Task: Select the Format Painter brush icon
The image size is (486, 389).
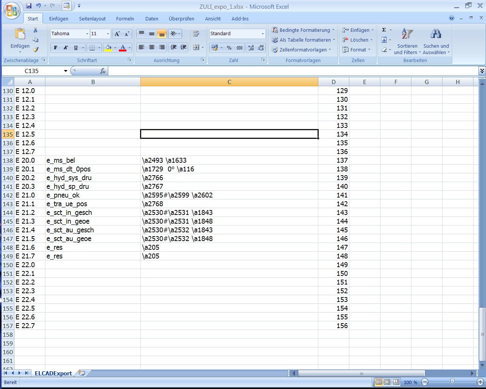Action: pyautogui.click(x=35, y=49)
